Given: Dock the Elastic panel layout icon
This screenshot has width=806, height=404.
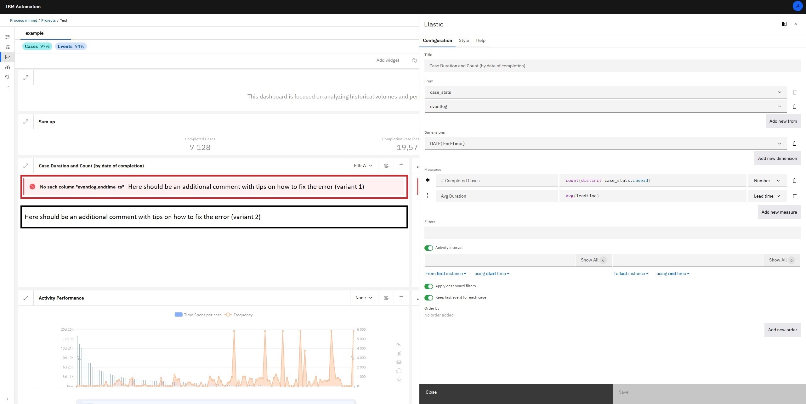Looking at the screenshot, I should pyautogui.click(x=784, y=24).
